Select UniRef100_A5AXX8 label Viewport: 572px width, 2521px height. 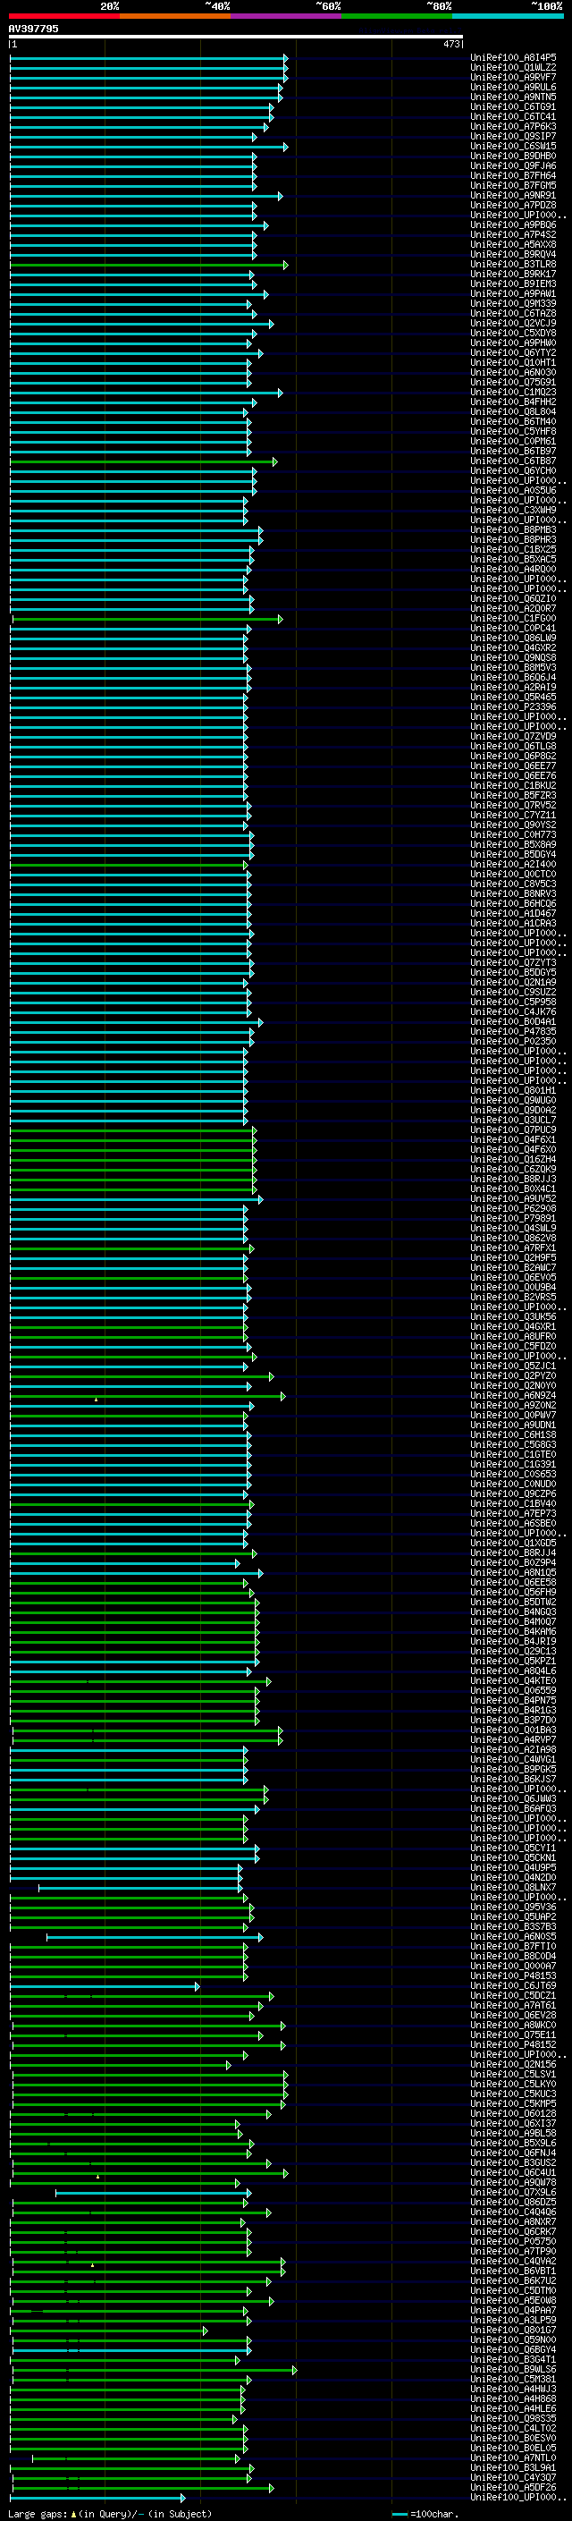[x=513, y=245]
